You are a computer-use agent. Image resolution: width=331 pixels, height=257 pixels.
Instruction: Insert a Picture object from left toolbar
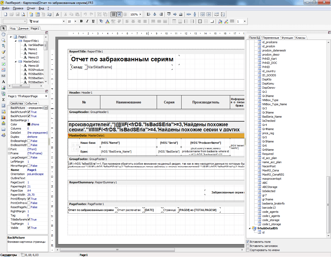coord(3,88)
